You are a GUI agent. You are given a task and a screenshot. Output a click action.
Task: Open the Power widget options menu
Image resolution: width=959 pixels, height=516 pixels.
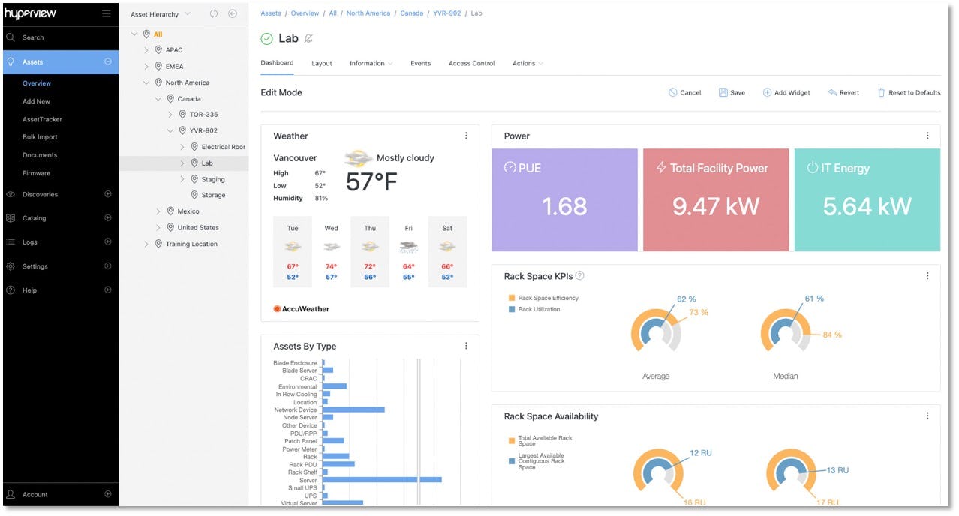tap(927, 136)
